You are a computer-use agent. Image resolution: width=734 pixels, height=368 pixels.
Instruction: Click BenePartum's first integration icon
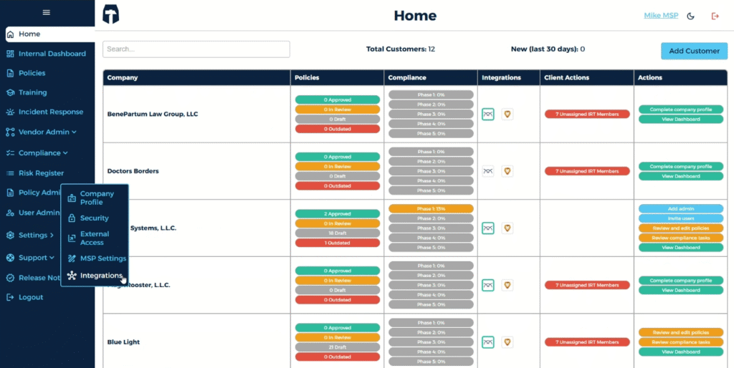(487, 114)
